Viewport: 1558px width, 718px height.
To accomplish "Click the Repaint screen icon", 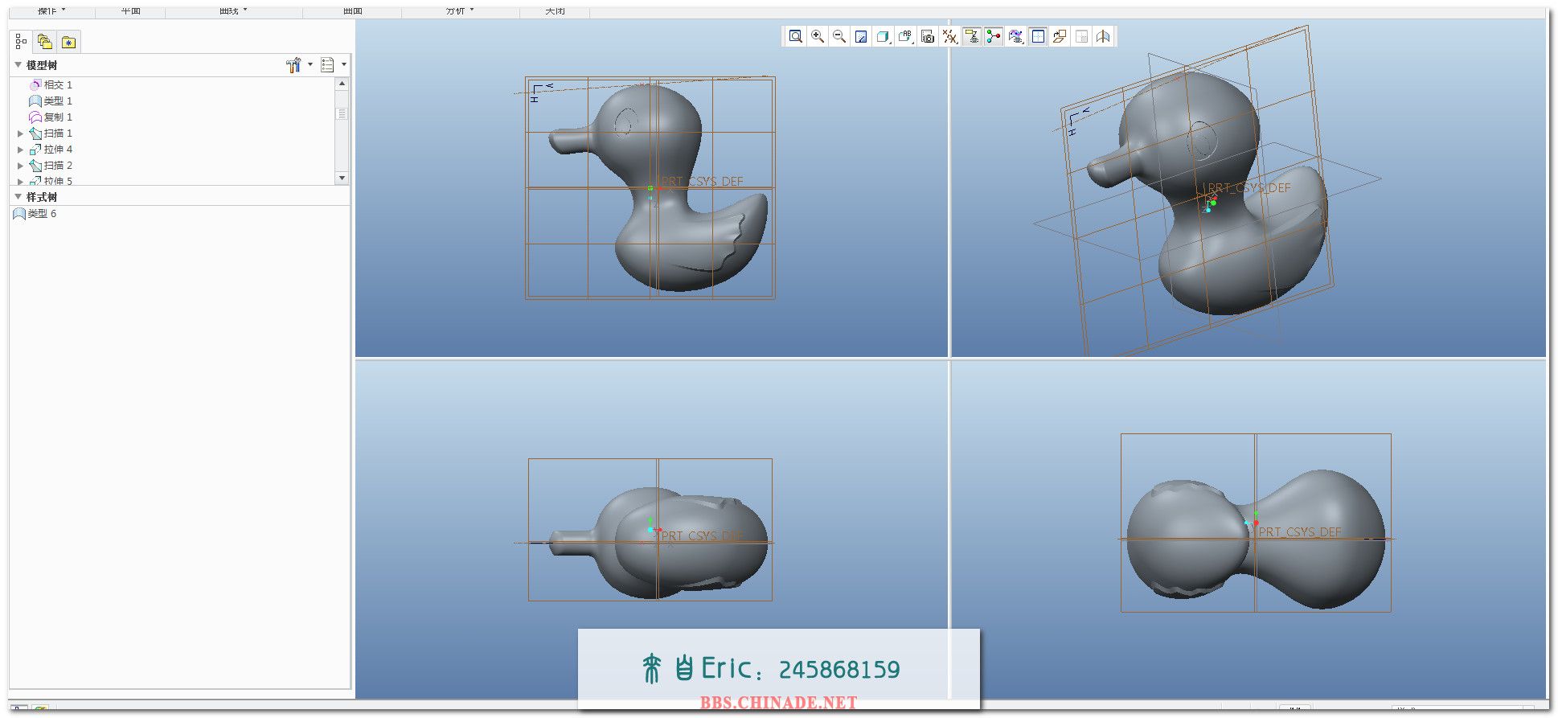I will pyautogui.click(x=861, y=36).
